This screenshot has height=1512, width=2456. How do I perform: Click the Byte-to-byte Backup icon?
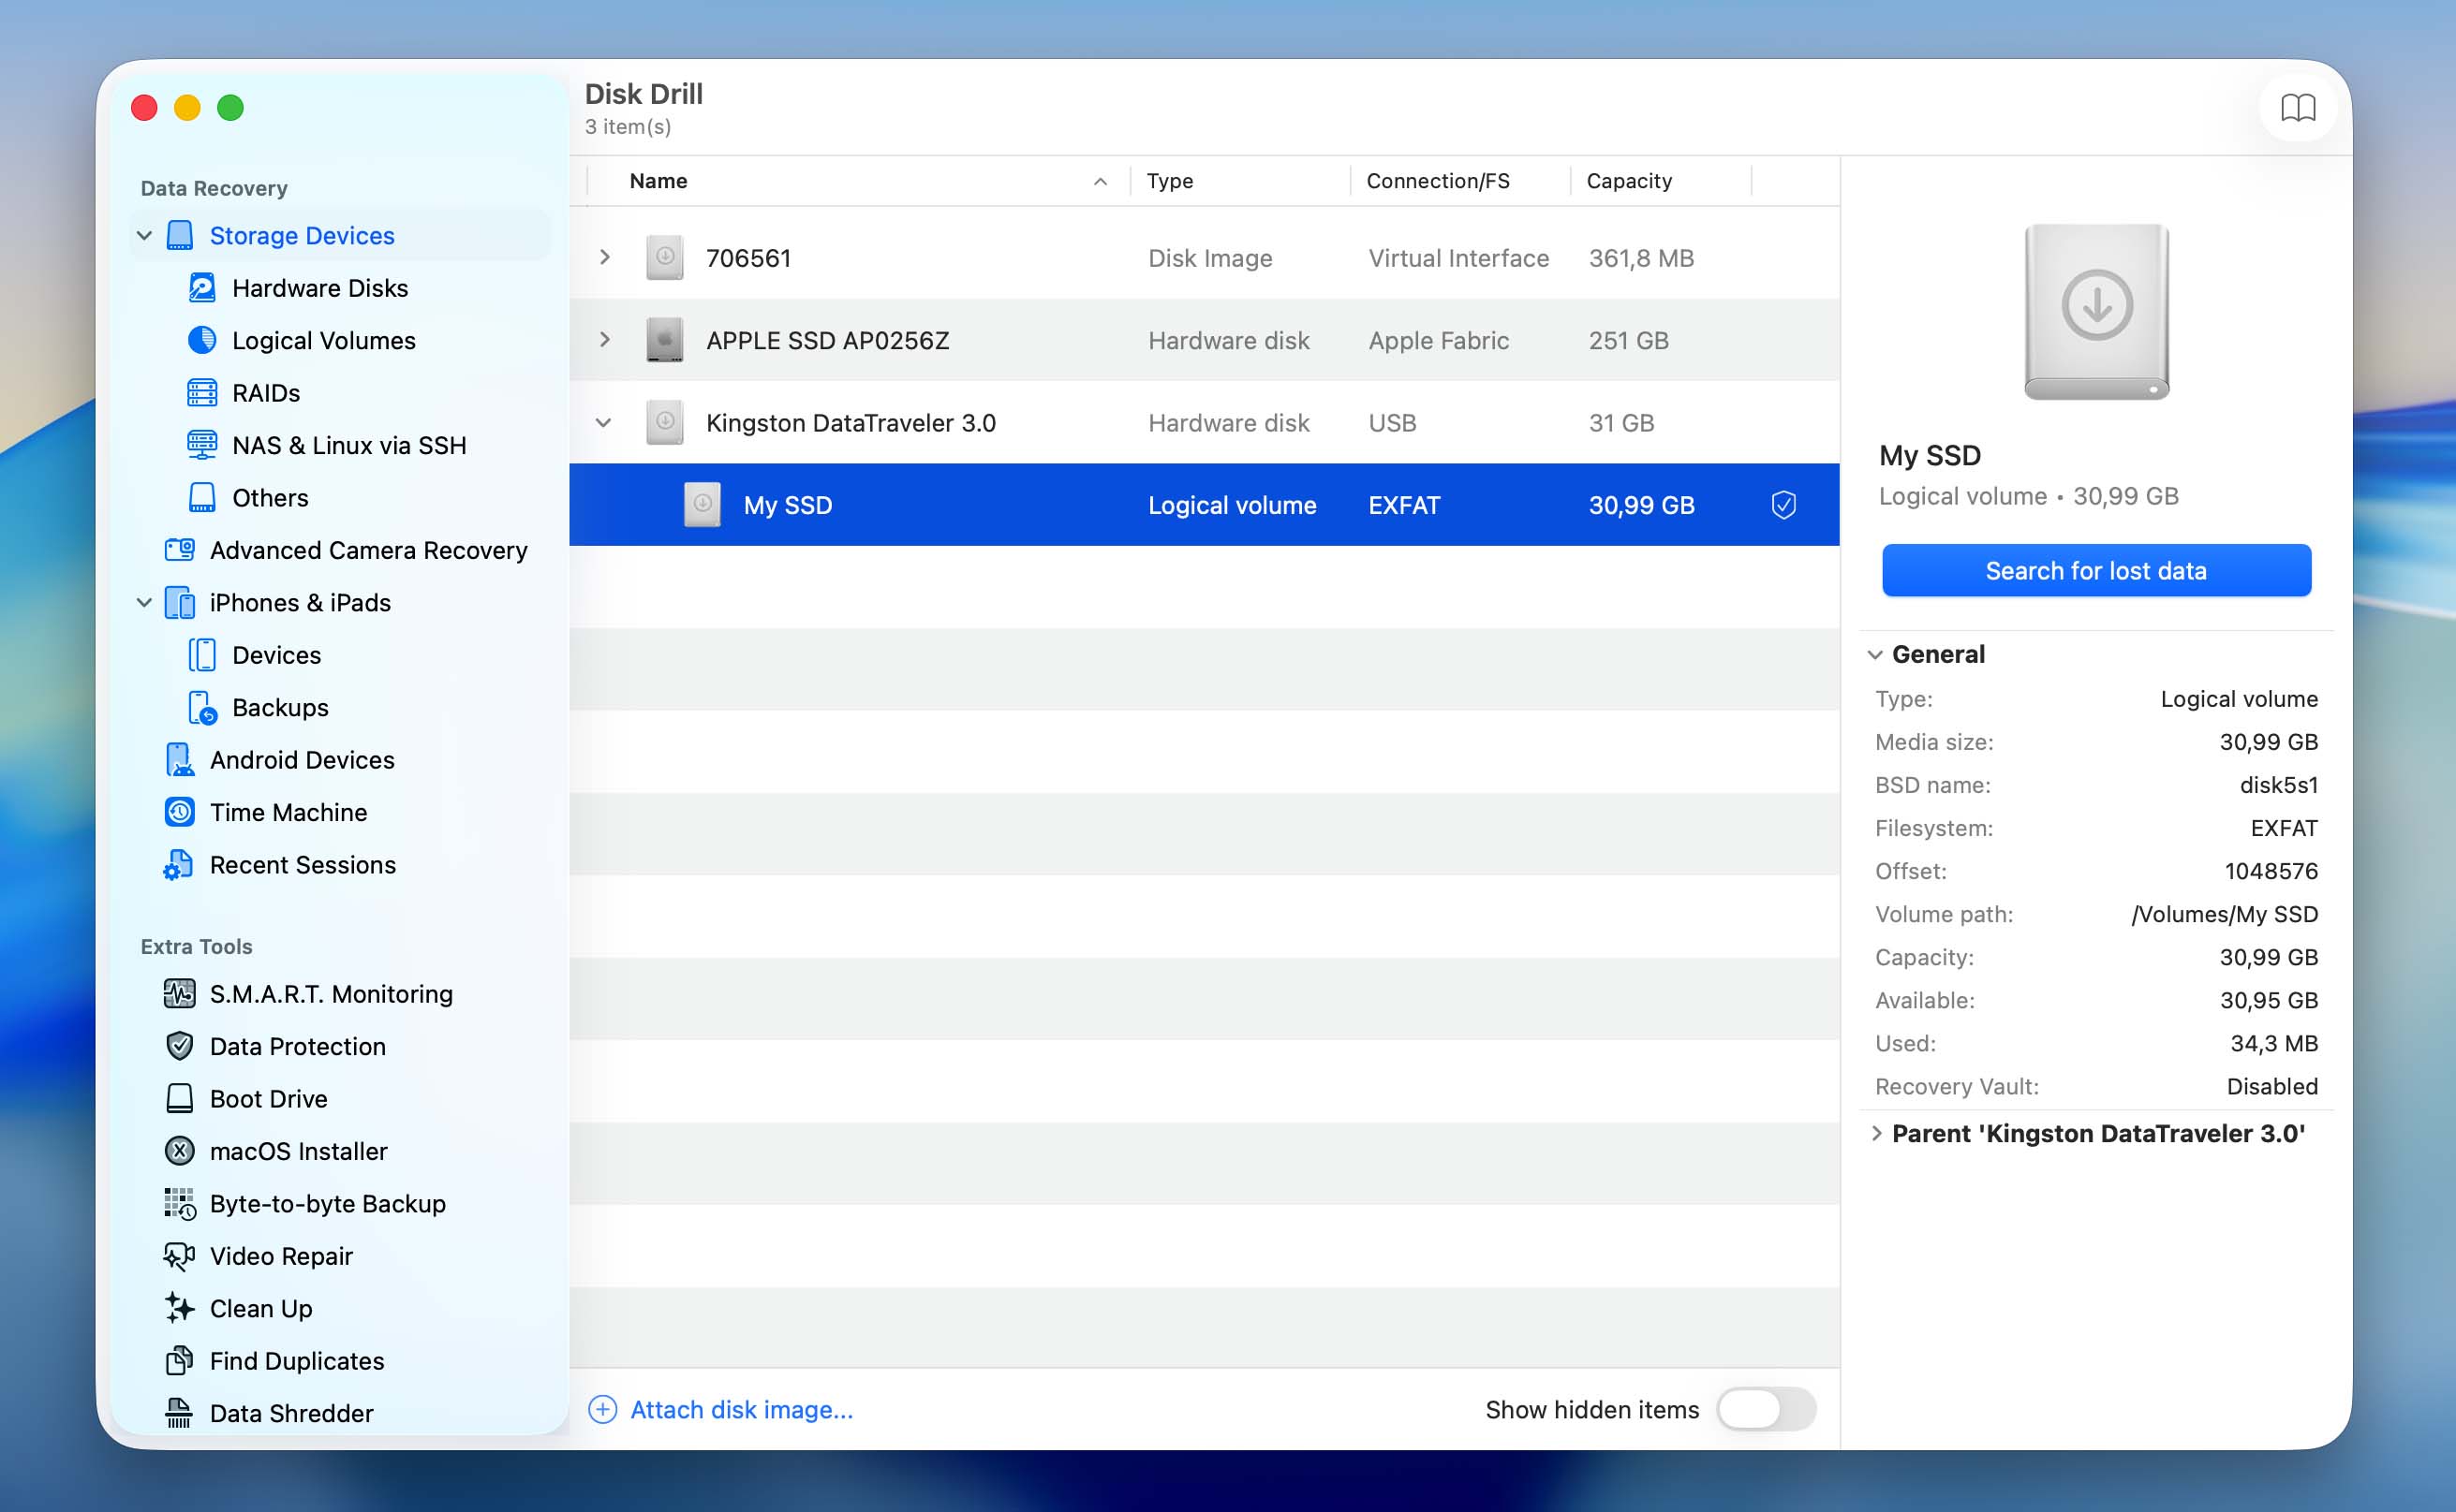click(180, 1204)
